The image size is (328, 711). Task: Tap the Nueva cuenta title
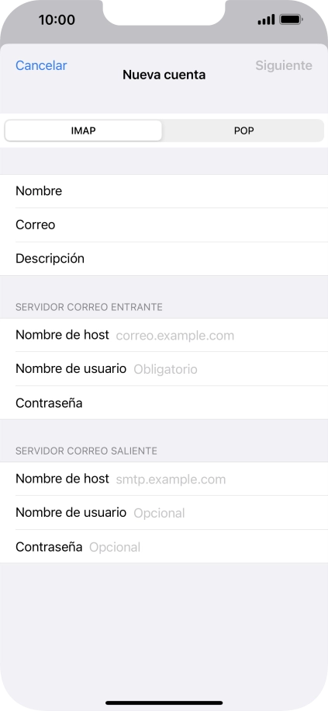click(164, 75)
